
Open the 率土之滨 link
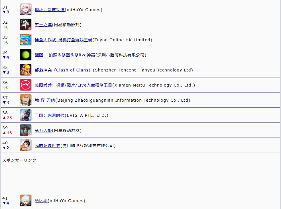tap(43, 25)
